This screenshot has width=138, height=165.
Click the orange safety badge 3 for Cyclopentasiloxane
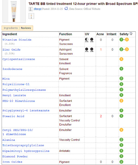(121, 59)
